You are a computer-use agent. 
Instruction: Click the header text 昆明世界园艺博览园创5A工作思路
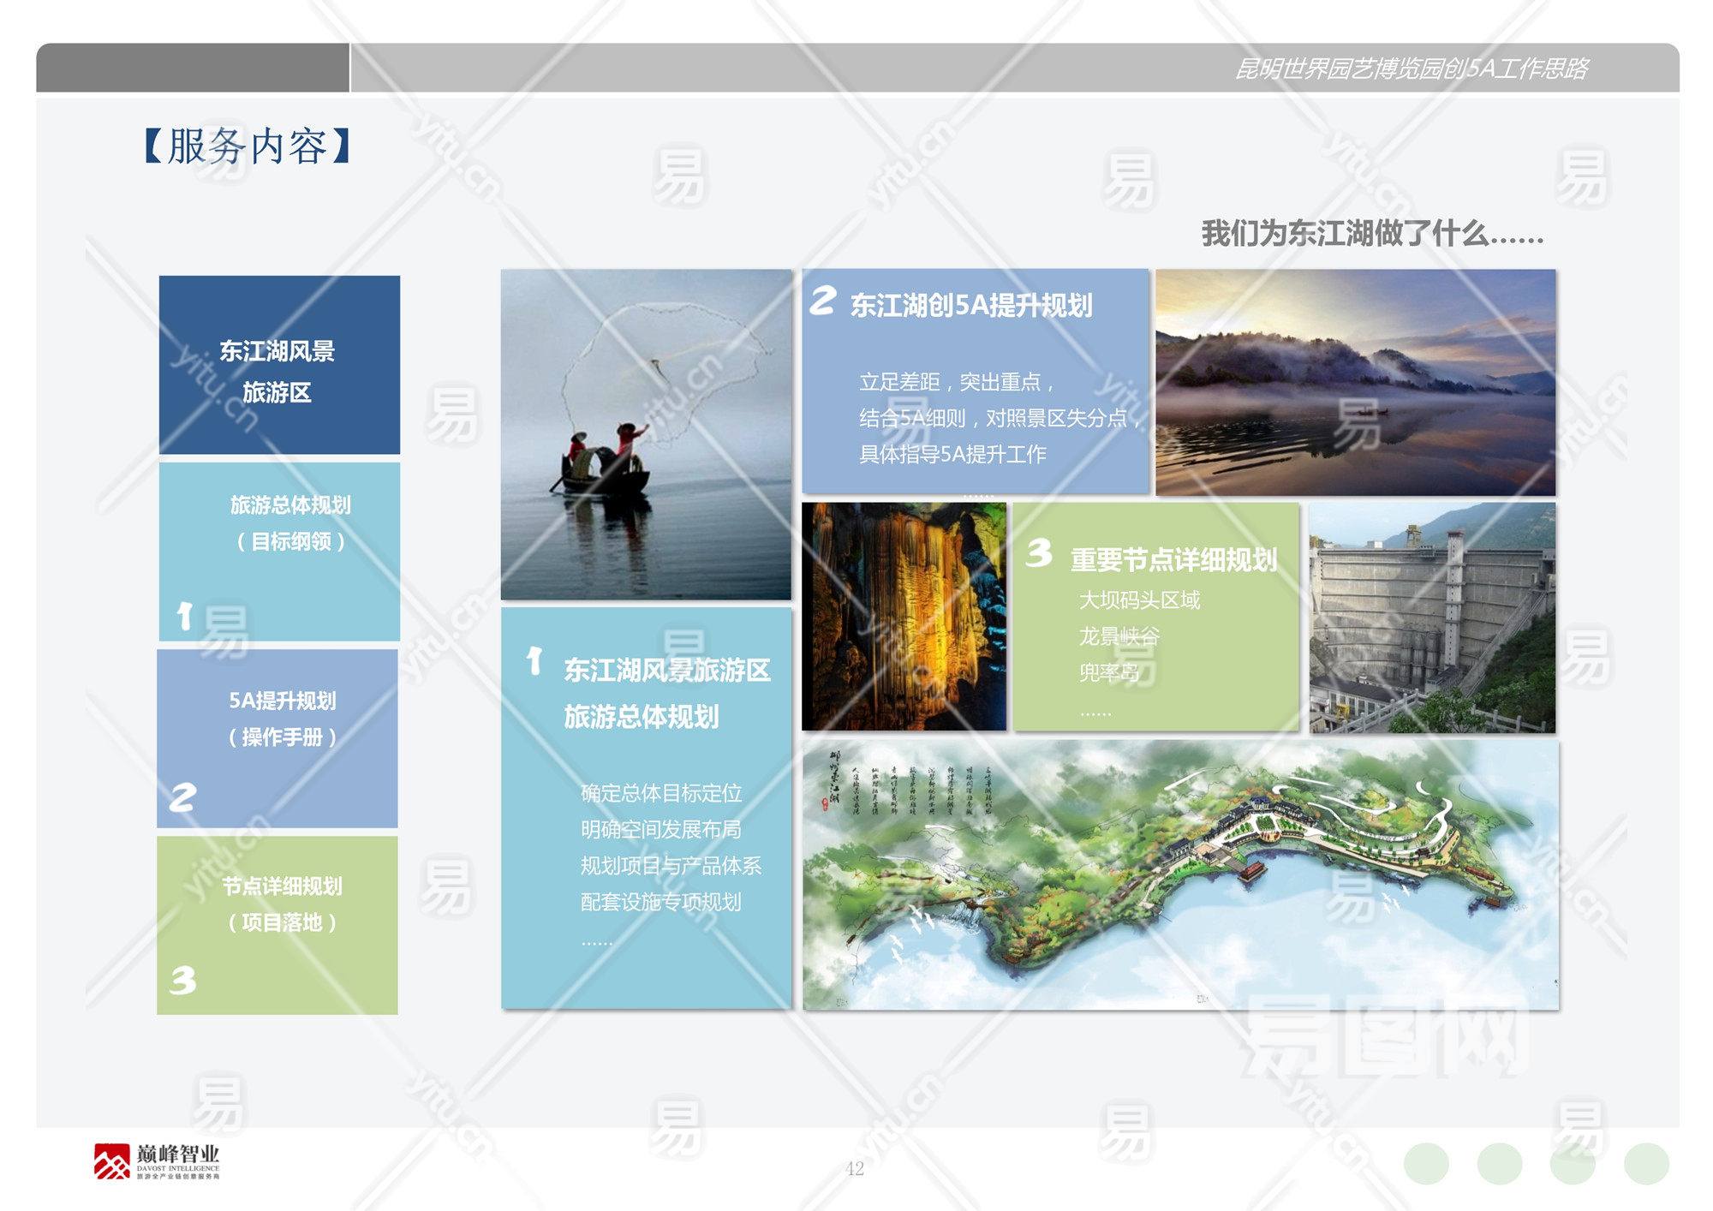[1412, 69]
